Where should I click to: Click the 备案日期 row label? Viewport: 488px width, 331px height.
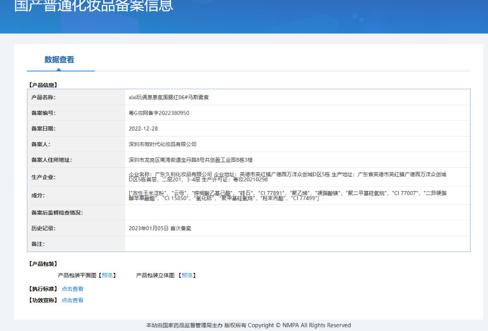click(x=43, y=129)
